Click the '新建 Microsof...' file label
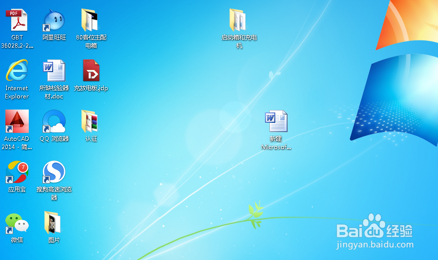This screenshot has height=260, width=438. point(276,143)
